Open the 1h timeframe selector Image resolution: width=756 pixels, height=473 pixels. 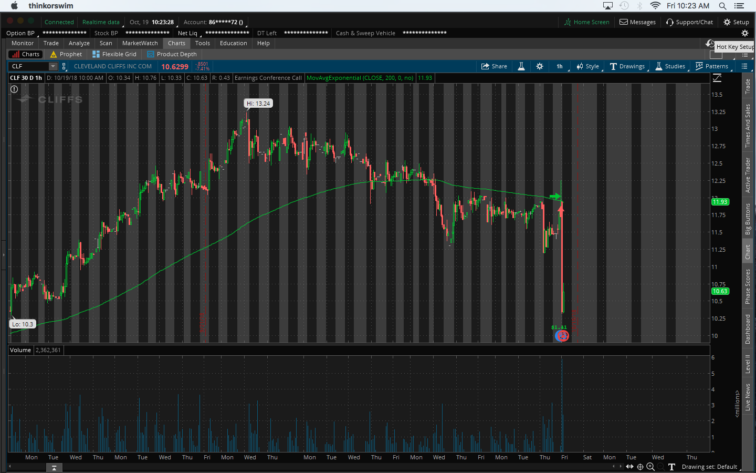560,66
